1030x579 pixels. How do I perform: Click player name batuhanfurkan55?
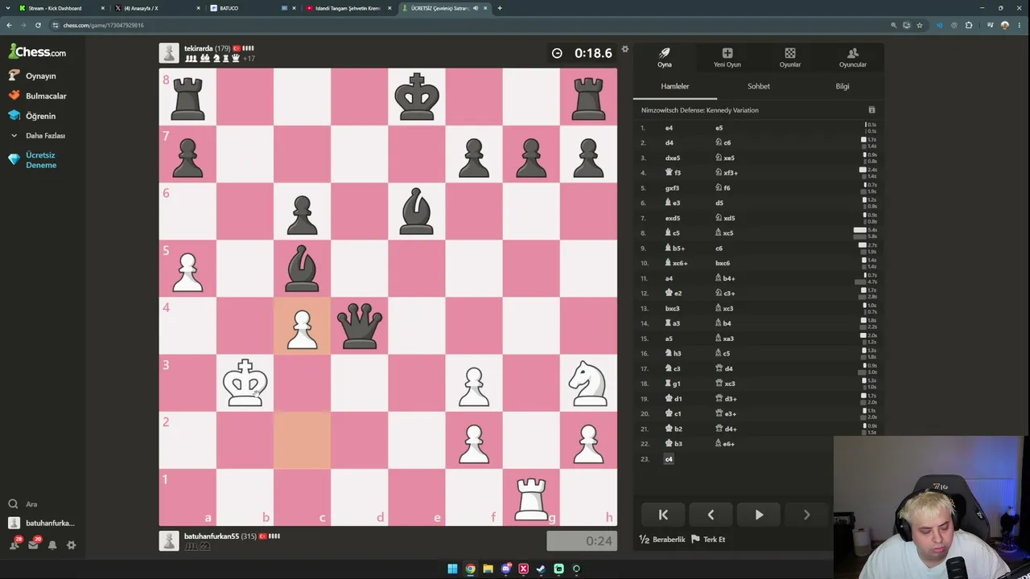212,536
